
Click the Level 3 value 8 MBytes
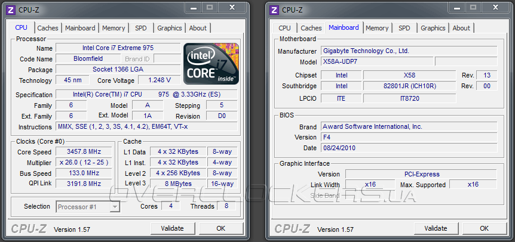(x=178, y=184)
